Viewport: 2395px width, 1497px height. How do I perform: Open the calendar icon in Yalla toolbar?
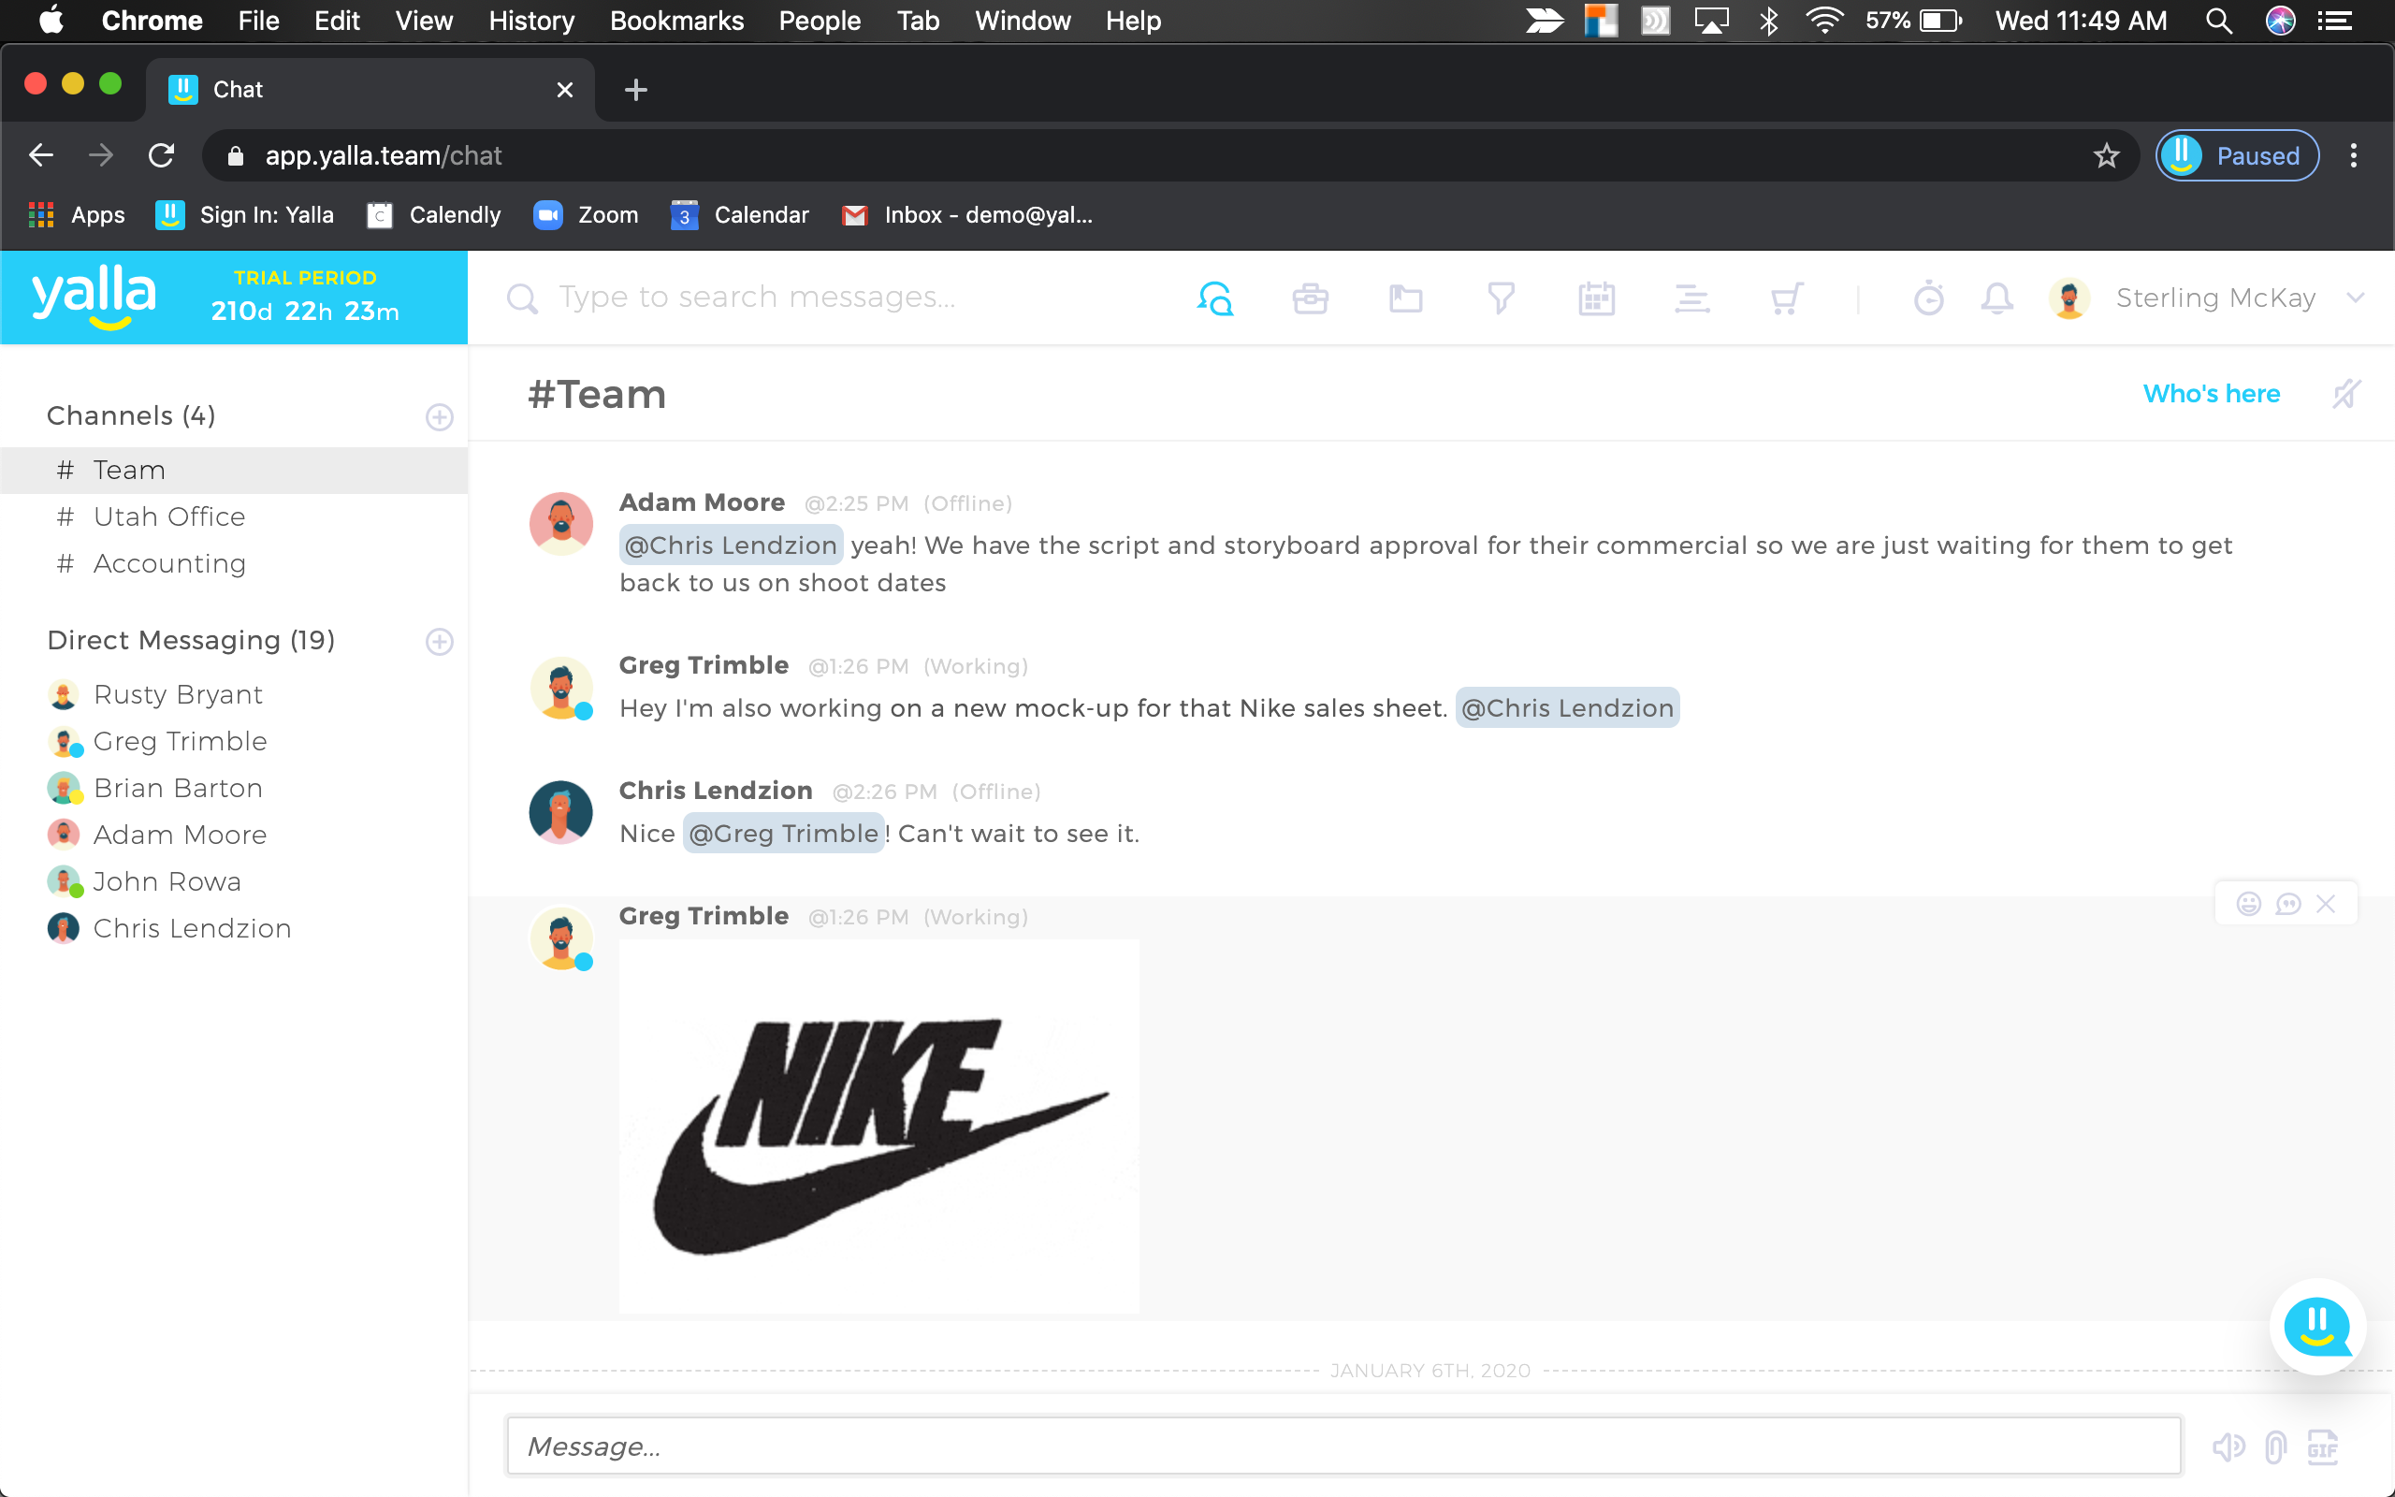[1595, 298]
